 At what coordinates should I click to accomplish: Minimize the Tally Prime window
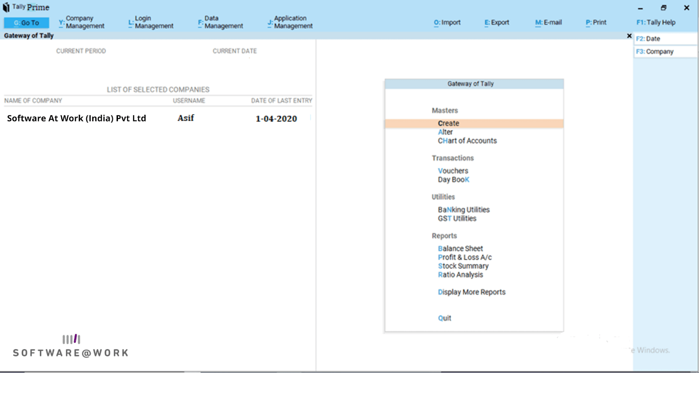coord(640,8)
